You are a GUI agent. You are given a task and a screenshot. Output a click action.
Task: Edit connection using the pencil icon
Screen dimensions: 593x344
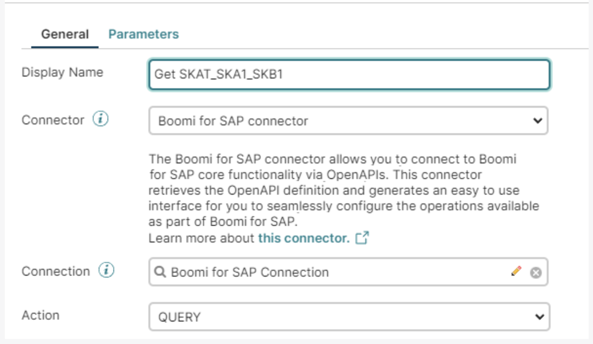pyautogui.click(x=516, y=271)
